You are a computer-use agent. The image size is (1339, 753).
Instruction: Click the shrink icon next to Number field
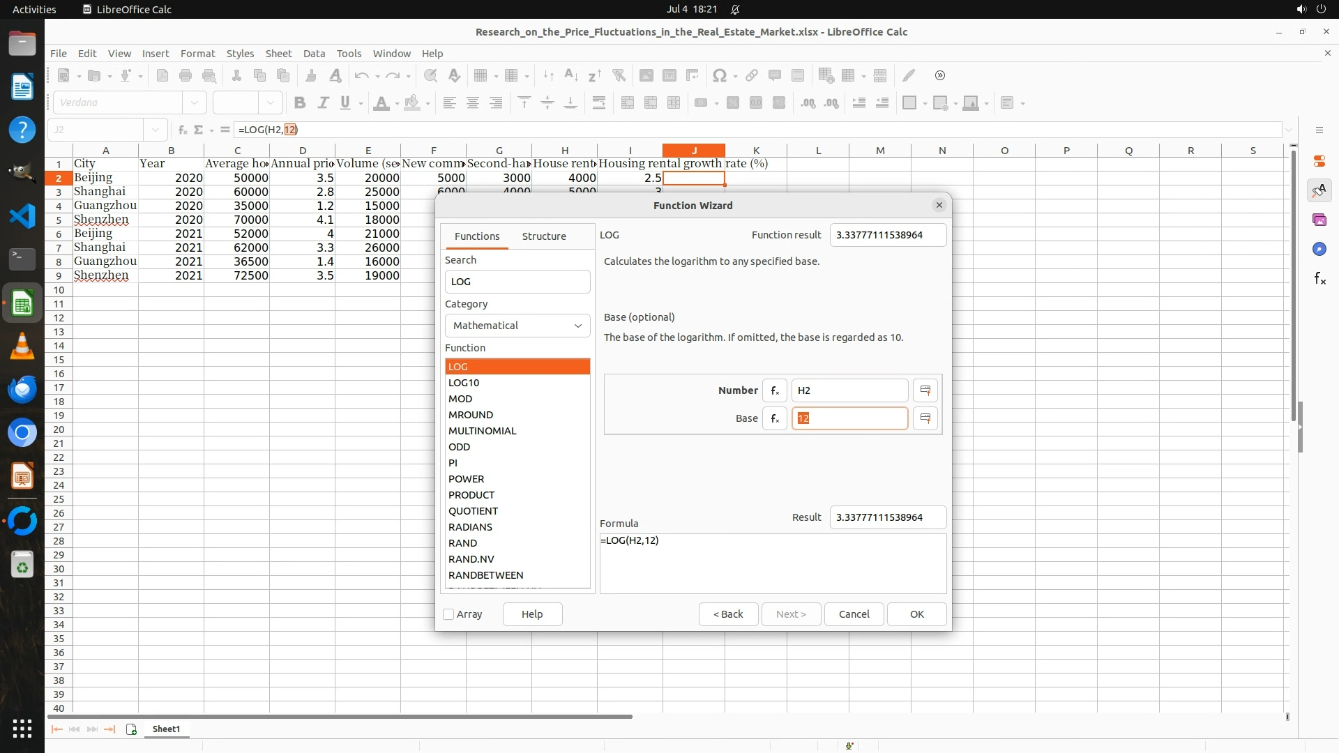(925, 390)
